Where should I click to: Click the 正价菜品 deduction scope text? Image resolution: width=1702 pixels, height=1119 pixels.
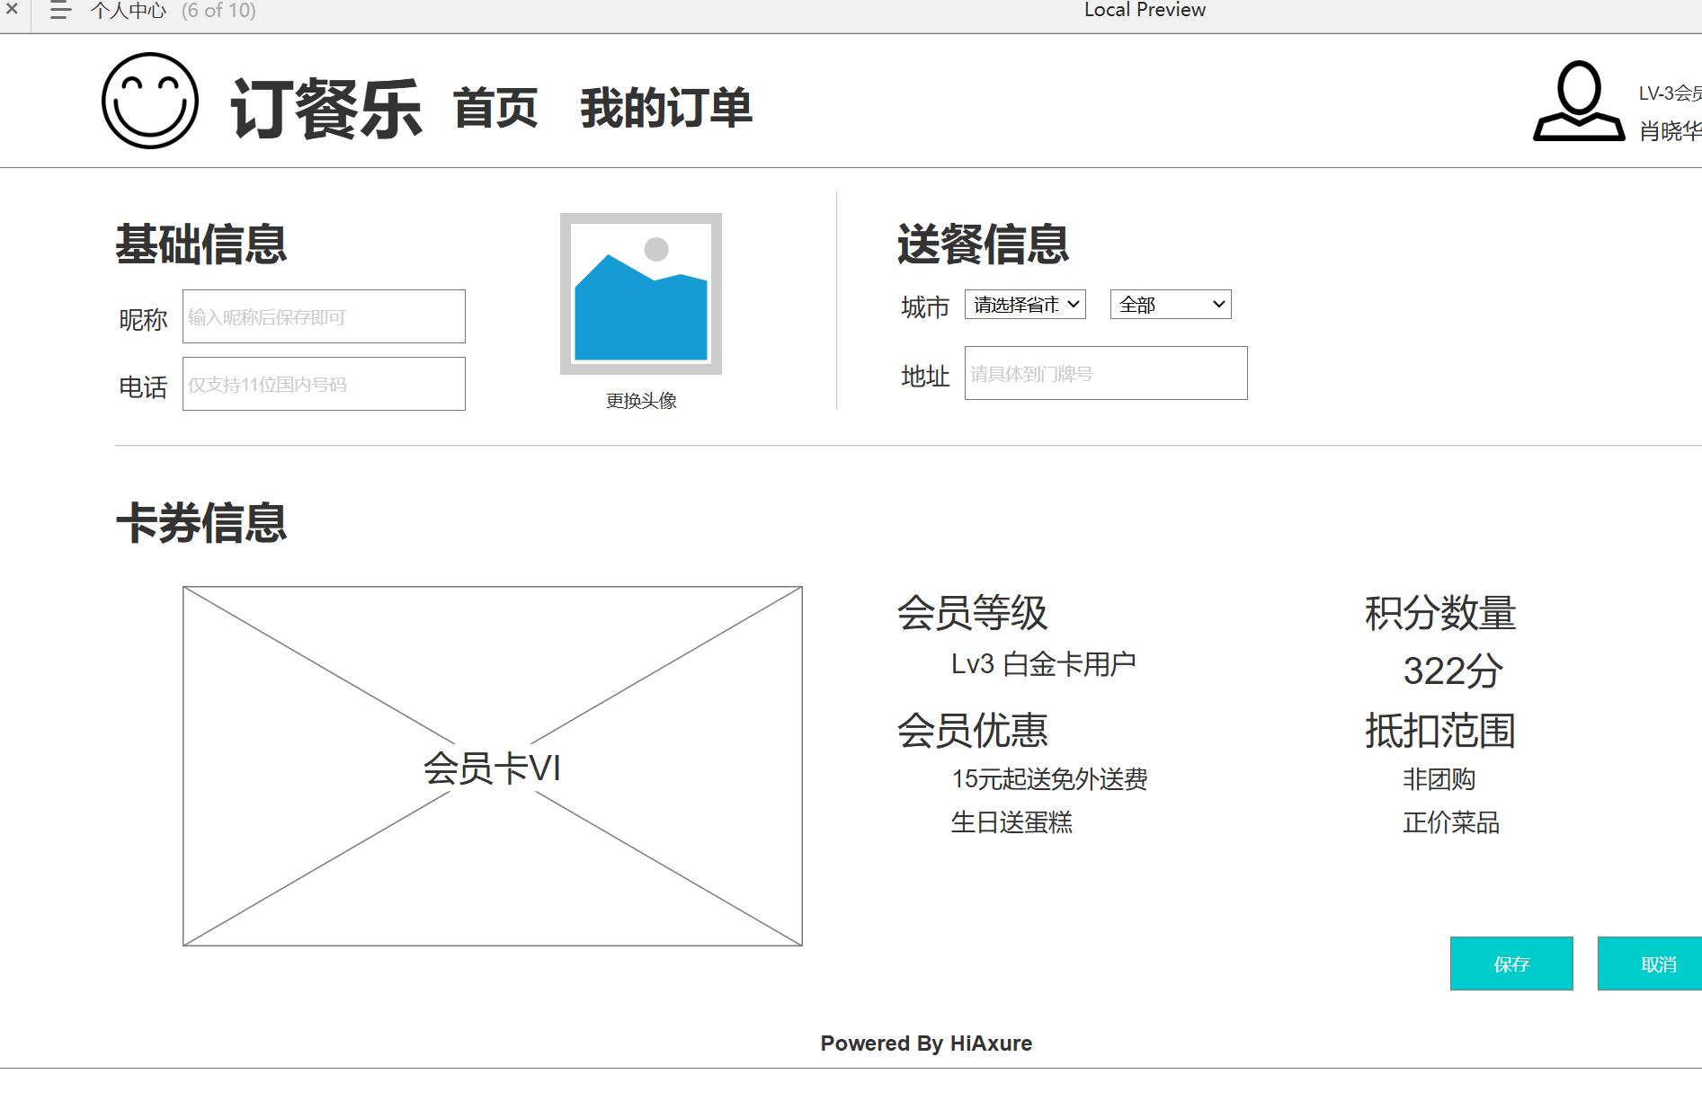(1451, 822)
